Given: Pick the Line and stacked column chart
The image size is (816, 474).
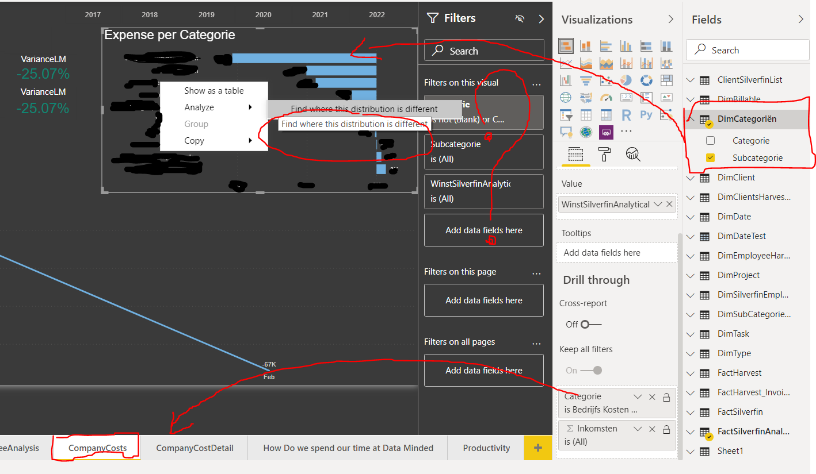Looking at the screenshot, I should (x=626, y=63).
